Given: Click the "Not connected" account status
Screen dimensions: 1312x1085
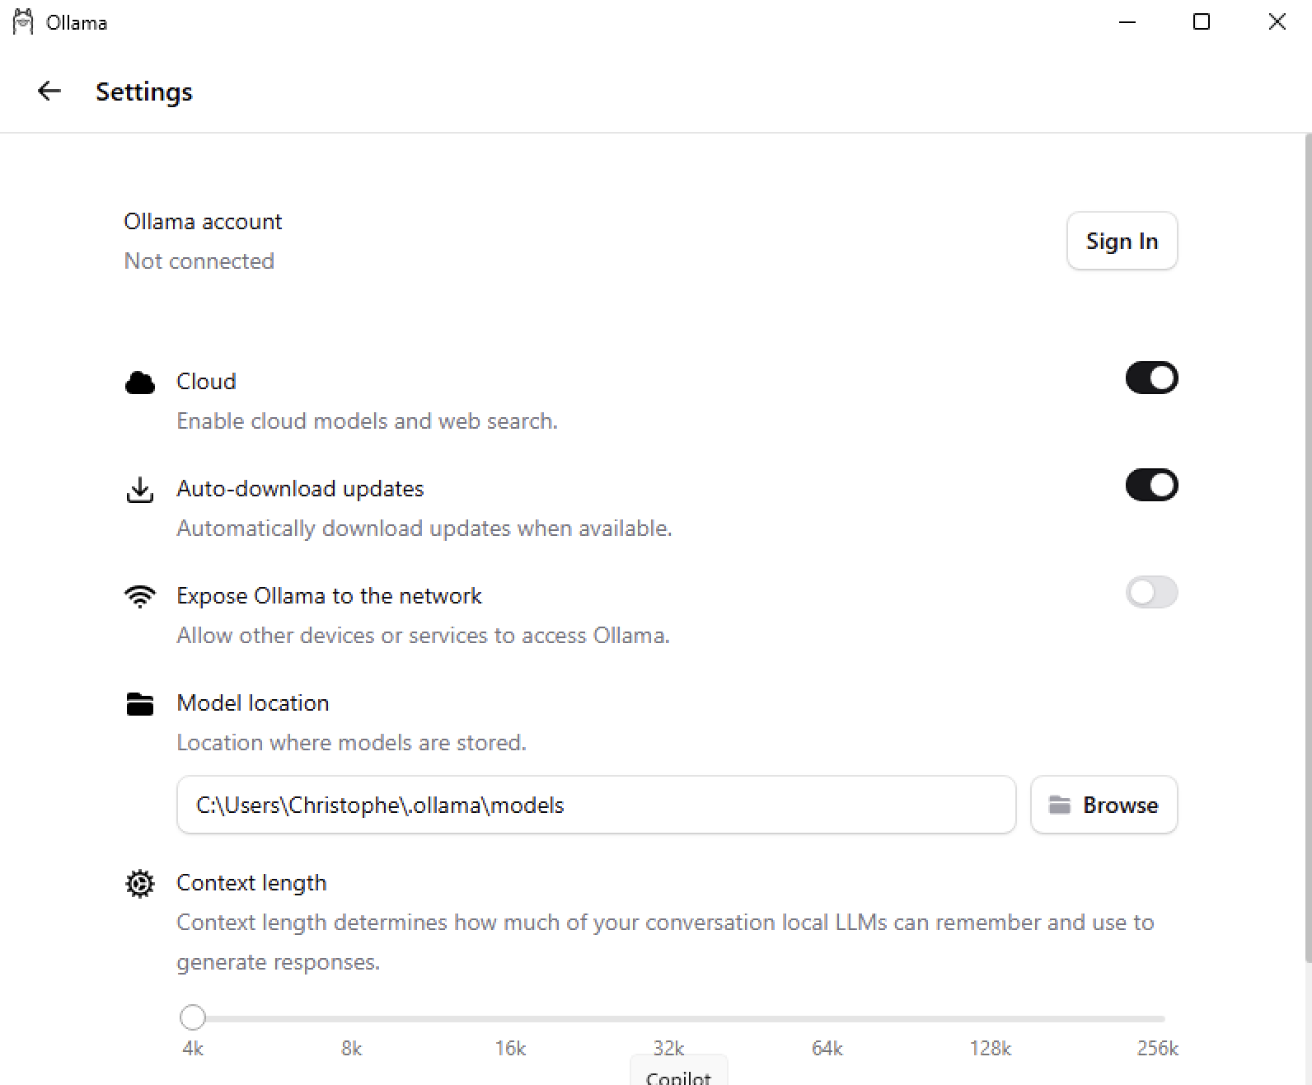Looking at the screenshot, I should click(199, 261).
